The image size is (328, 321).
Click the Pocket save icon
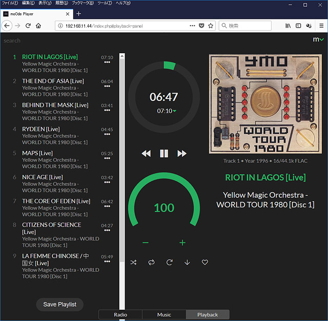click(x=201, y=26)
